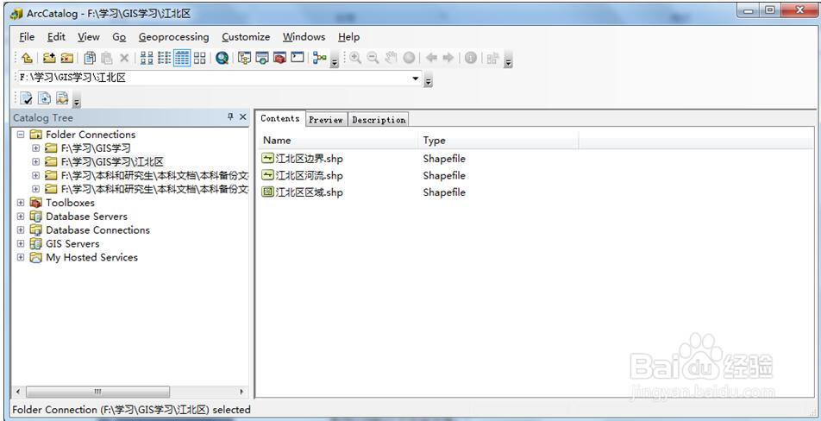
Task: Close the Catalog Tree panel
Action: coord(242,117)
